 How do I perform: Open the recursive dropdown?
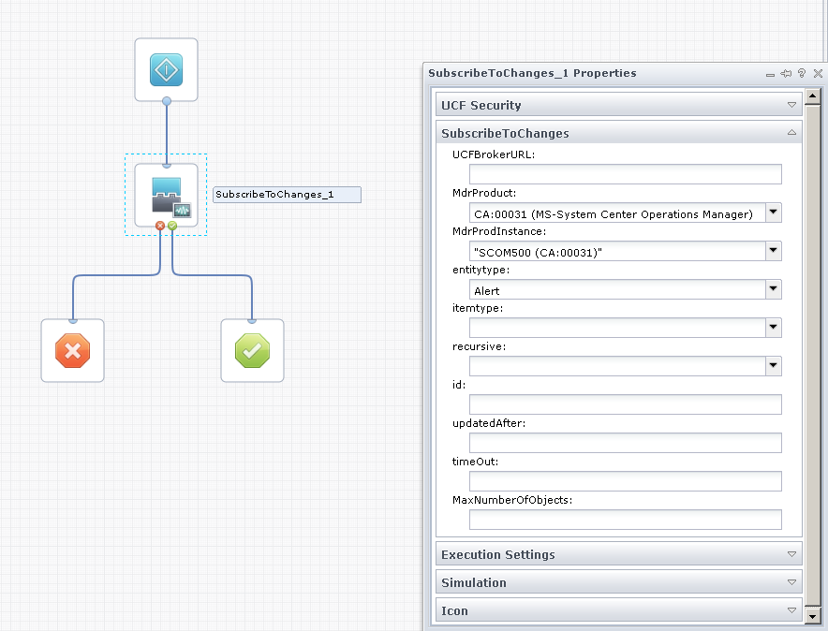(774, 365)
